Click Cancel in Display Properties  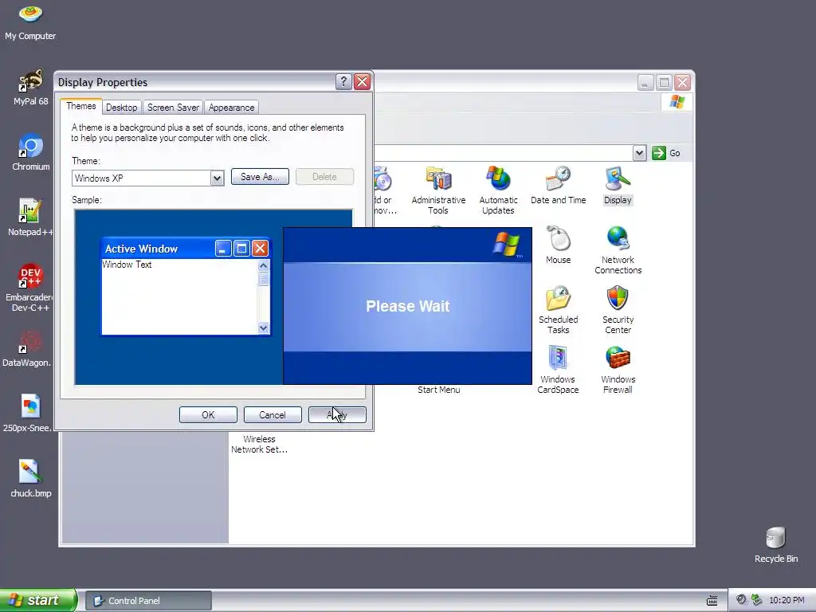click(273, 414)
